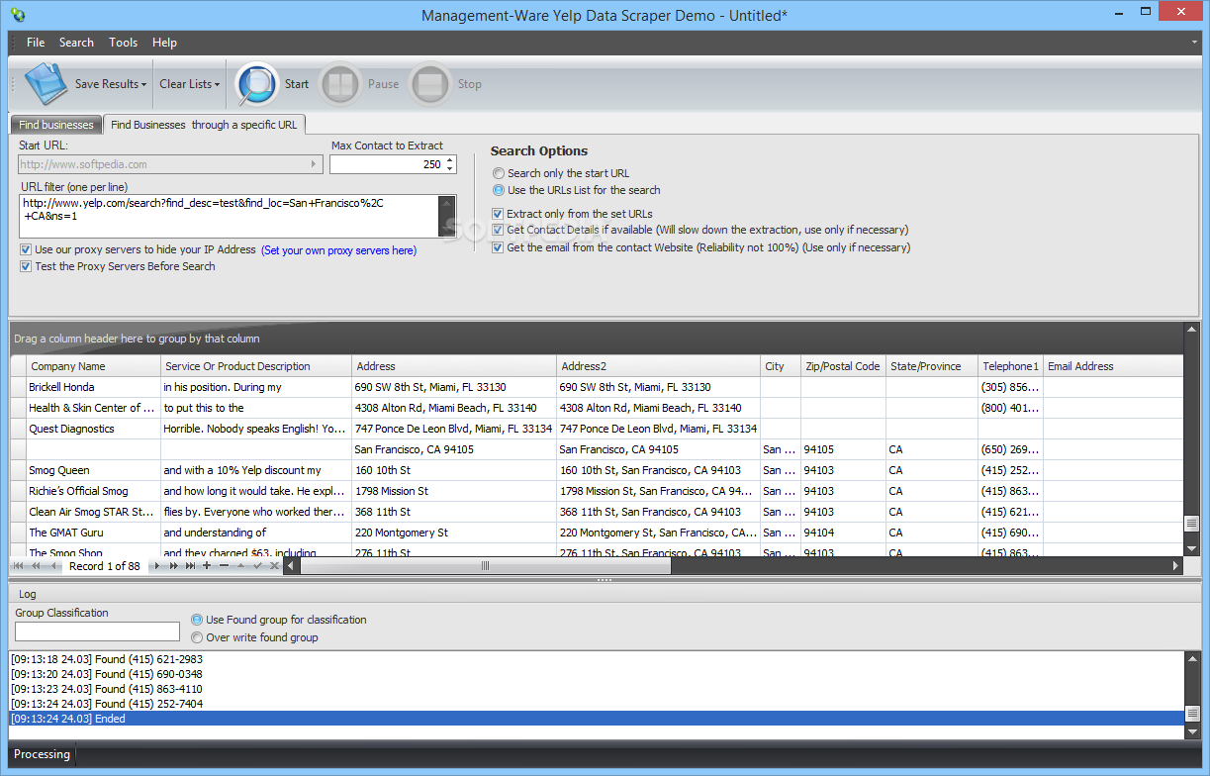
Task: Switch to Find Businesses through a specific URL tab
Action: 205,125
